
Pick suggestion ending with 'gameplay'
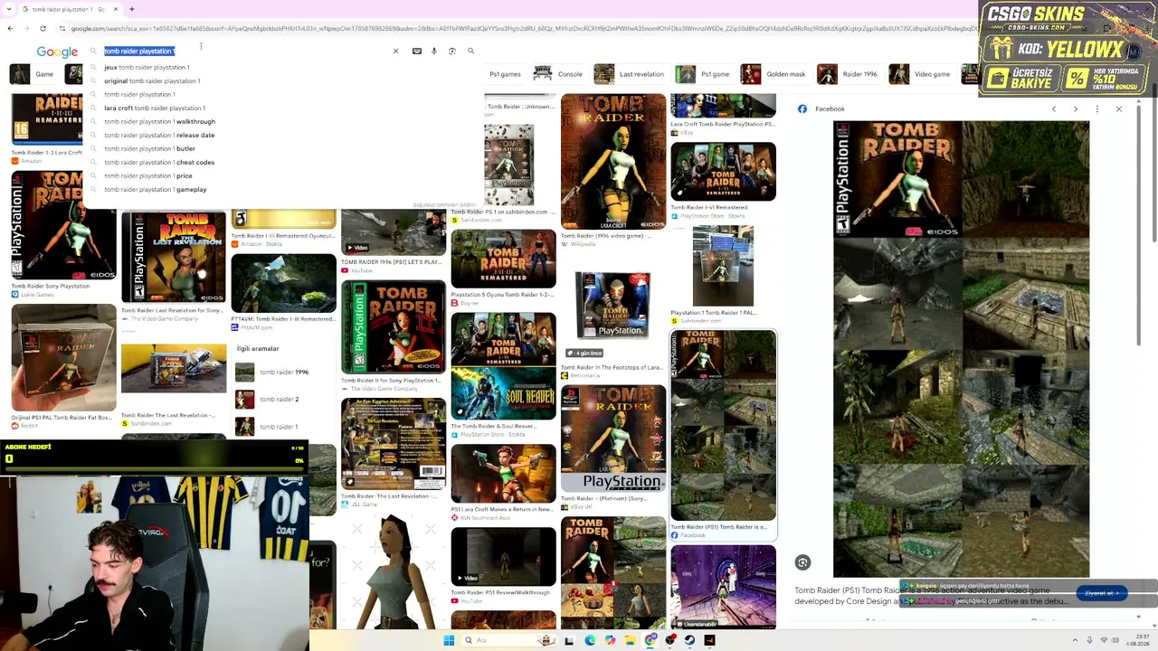pos(156,189)
